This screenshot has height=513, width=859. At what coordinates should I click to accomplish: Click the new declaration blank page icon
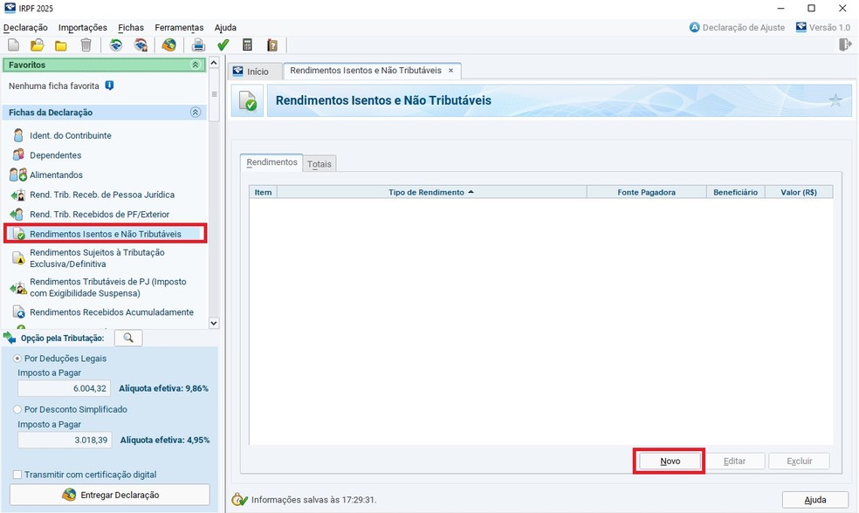click(x=13, y=45)
